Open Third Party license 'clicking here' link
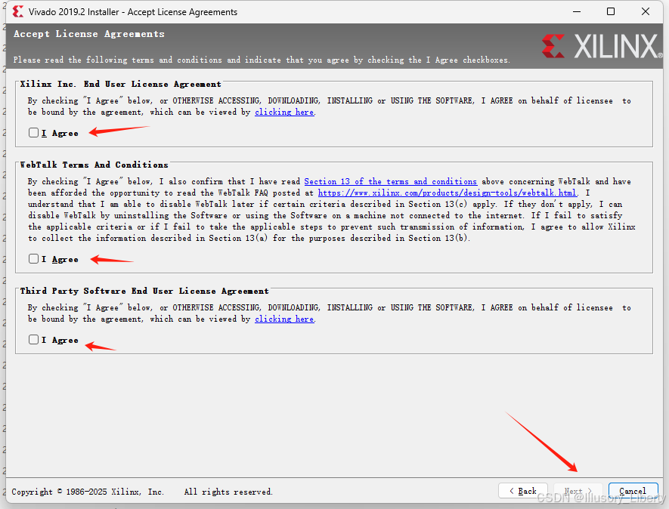The height and width of the screenshot is (509, 669). tap(284, 319)
